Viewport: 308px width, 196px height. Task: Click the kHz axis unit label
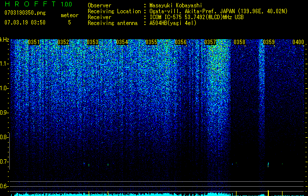coord(4,40)
